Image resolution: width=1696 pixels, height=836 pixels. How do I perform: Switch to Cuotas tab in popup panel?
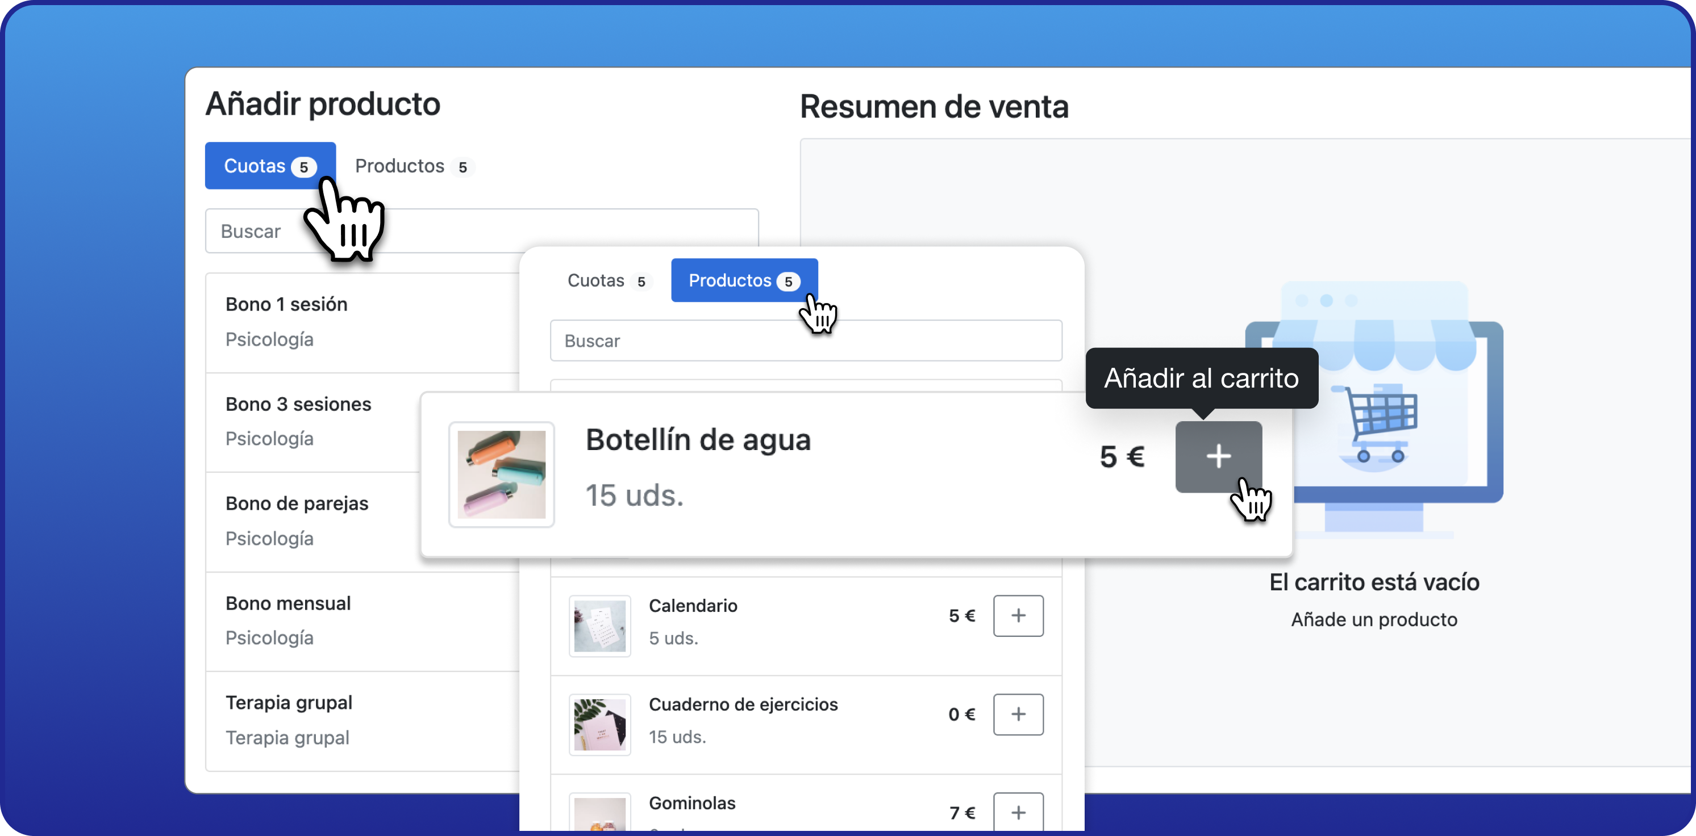click(x=606, y=281)
